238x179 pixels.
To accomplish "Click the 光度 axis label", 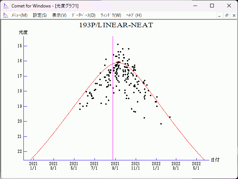I will click(x=23, y=32).
